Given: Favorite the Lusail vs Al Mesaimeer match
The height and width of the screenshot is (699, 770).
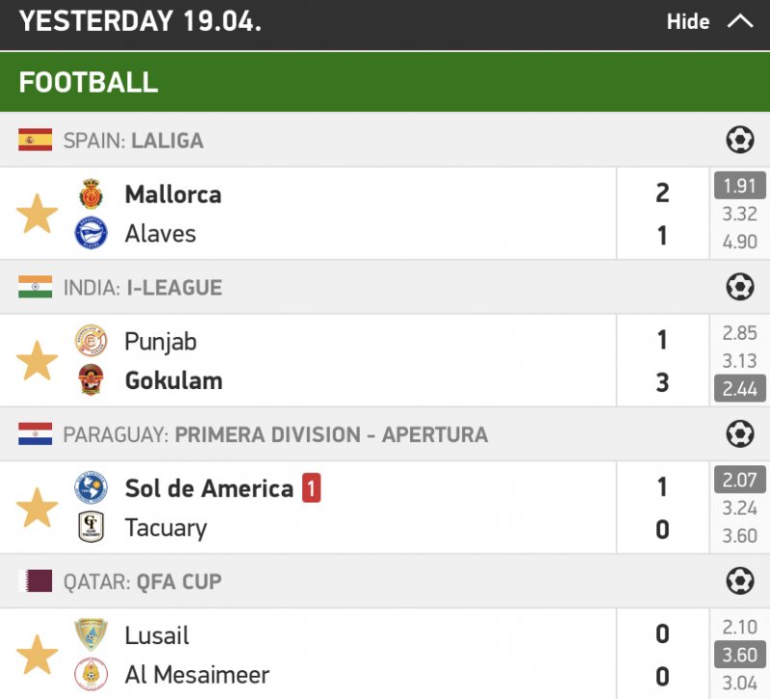Looking at the screenshot, I should coord(38,655).
